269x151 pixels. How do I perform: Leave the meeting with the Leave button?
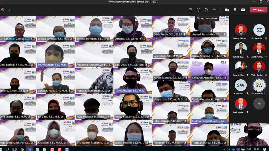[x=259, y=10]
